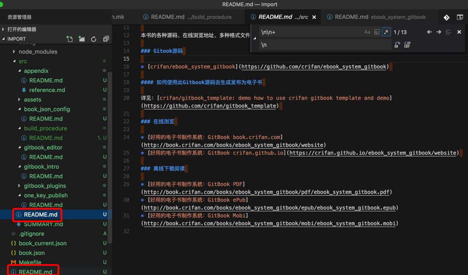
Task: Click the Previous Match arrow
Action: click(429, 31)
